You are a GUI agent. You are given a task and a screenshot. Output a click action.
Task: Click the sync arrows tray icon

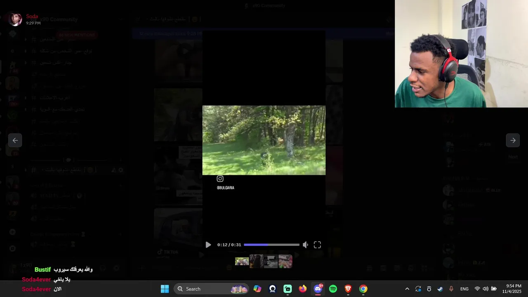tap(418, 289)
